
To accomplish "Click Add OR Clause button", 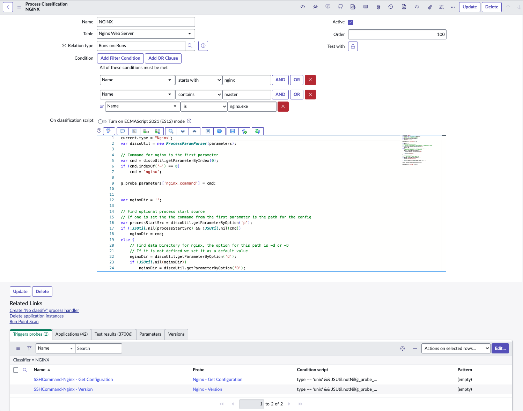I will click(163, 58).
